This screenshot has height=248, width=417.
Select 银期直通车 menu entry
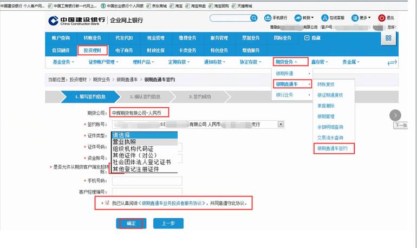[x=292, y=84]
